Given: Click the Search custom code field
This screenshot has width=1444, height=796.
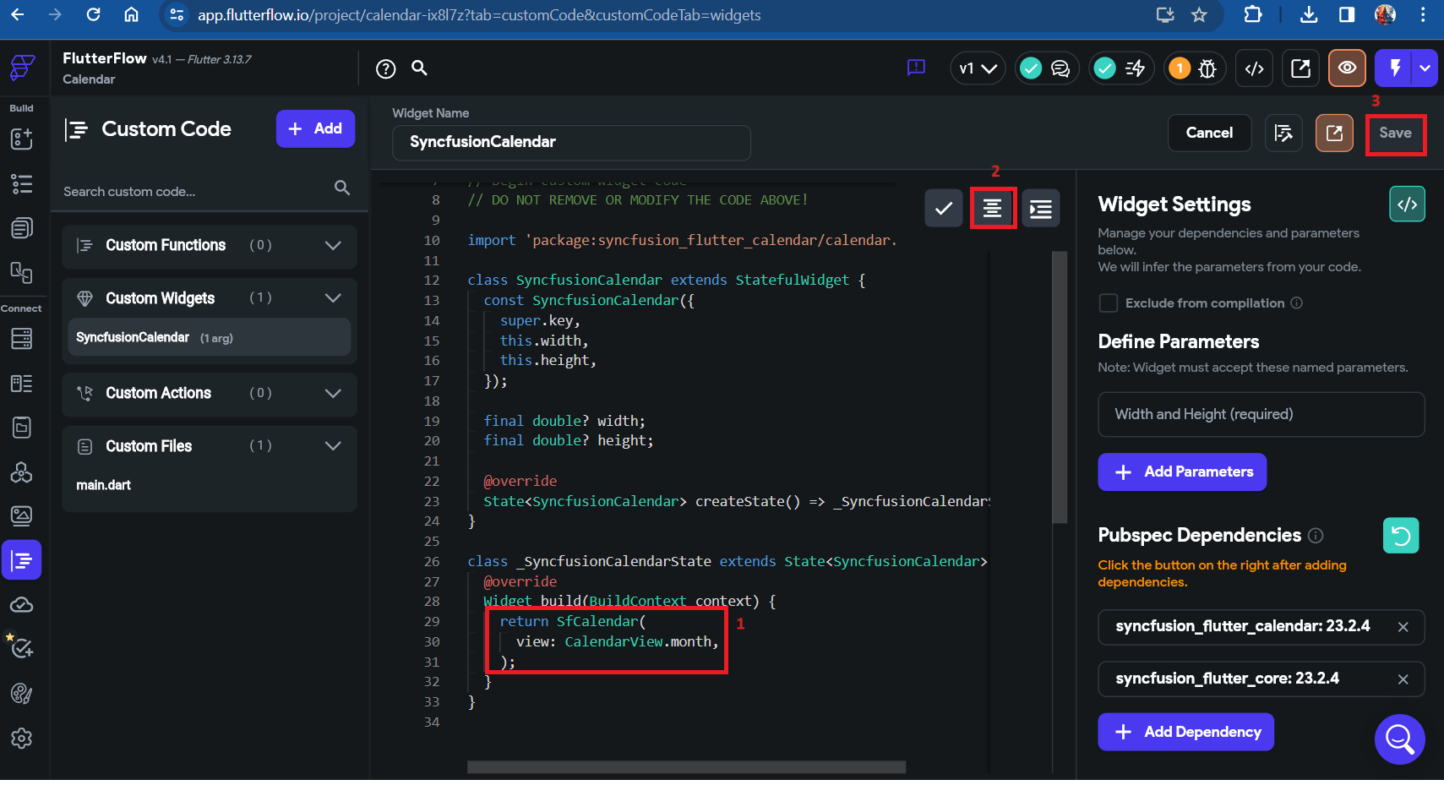Looking at the screenshot, I should pos(208,191).
